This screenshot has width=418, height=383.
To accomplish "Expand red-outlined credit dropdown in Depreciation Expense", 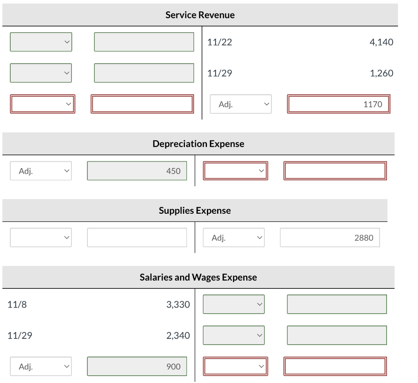I will tap(236, 171).
